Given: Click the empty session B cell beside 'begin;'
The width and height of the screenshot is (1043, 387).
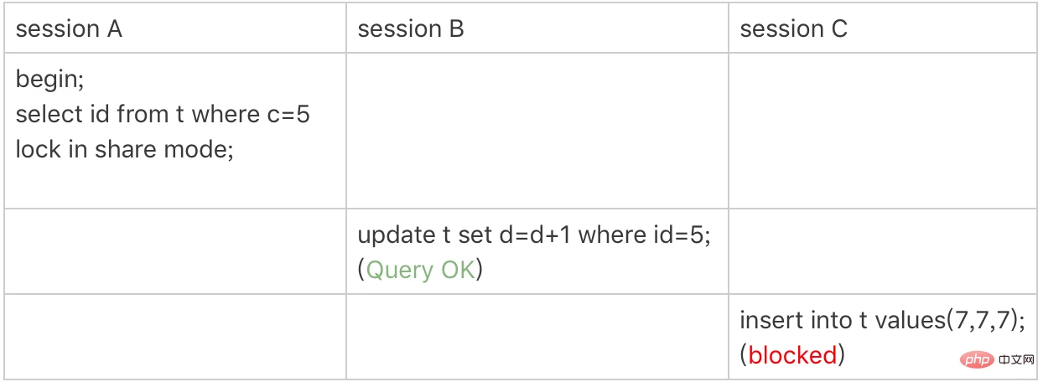Looking at the screenshot, I should [x=537, y=131].
